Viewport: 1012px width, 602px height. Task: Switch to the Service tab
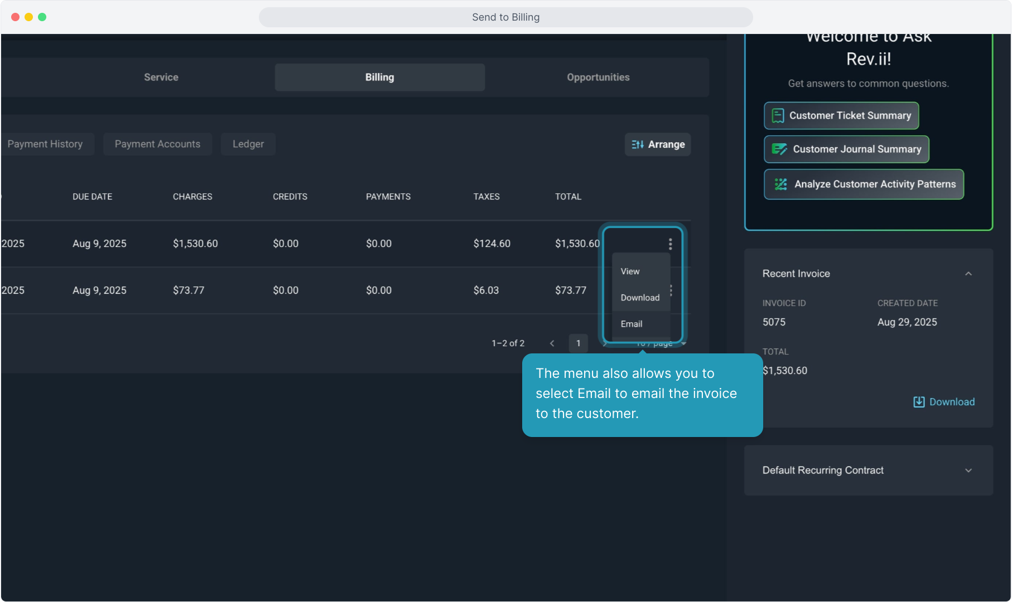[161, 77]
